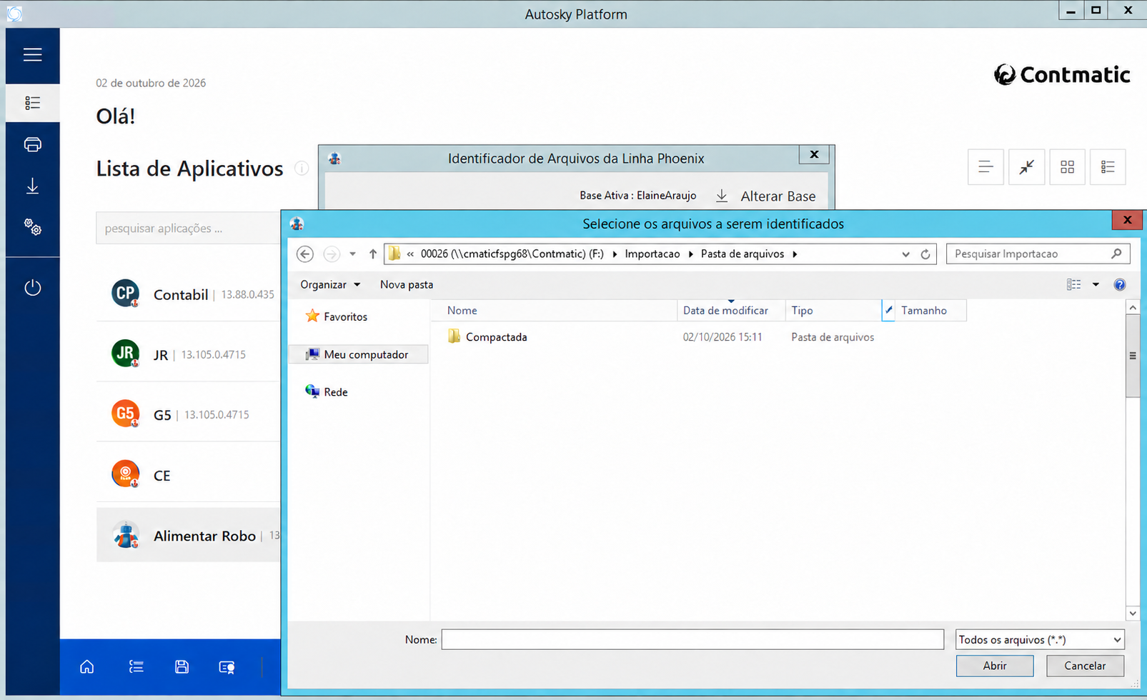Click the power icon in sidebar

coord(32,288)
